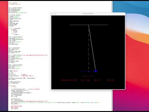Click the while True: line in the editor
Image resolution: width=149 pixels, height=112 pixels.
point(12,86)
